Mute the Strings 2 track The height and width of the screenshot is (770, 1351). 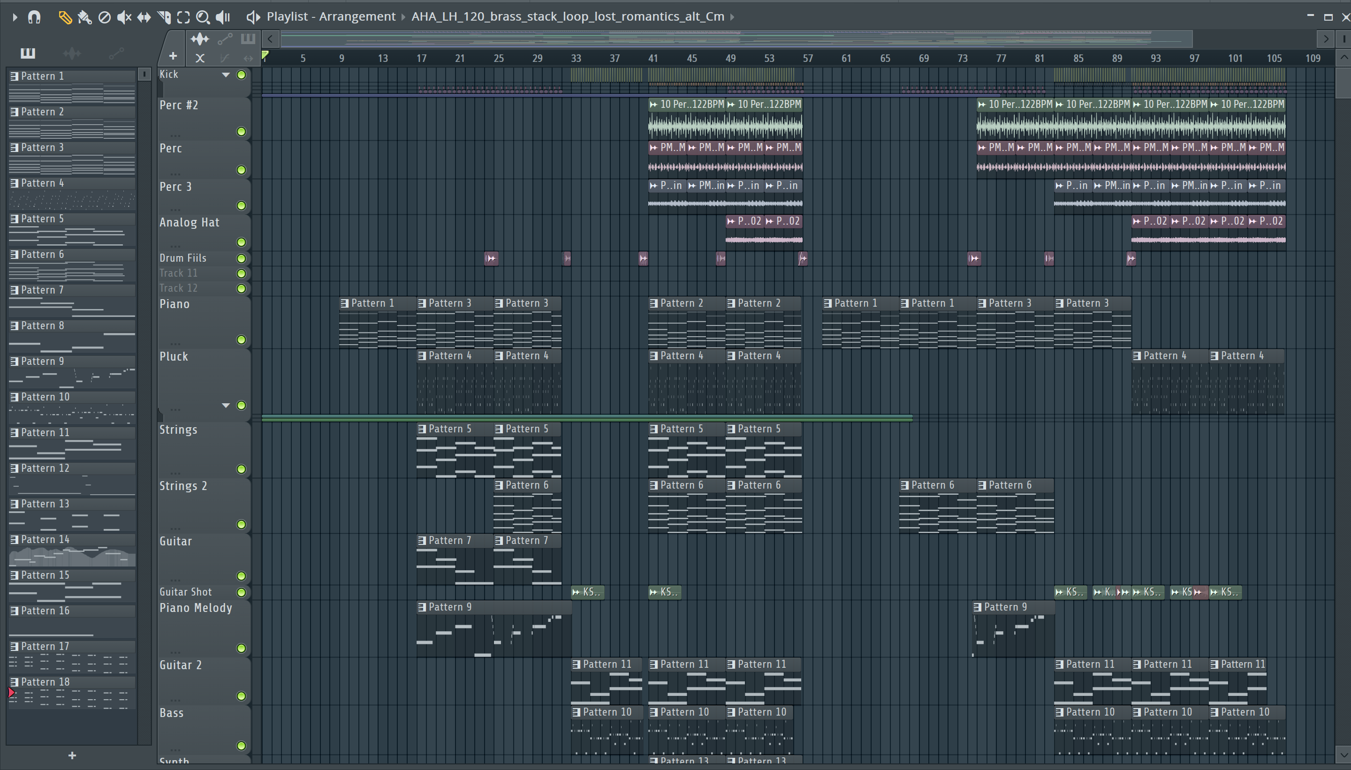coord(241,524)
